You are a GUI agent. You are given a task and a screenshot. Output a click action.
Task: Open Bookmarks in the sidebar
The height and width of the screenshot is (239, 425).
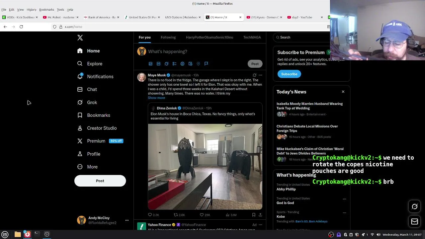click(x=94, y=115)
